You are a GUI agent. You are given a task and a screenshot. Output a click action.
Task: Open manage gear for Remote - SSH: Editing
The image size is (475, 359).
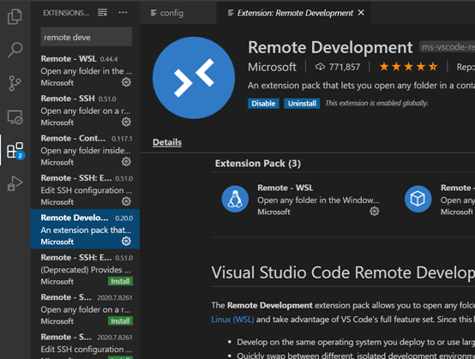pyautogui.click(x=126, y=201)
